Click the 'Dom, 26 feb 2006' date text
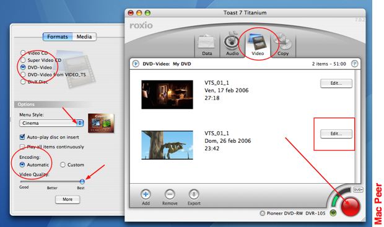 pyautogui.click(x=228, y=141)
